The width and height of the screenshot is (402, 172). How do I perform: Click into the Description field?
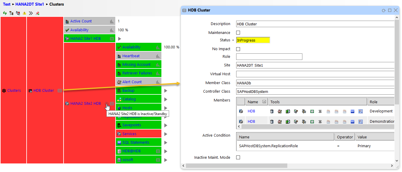[x=315, y=24]
